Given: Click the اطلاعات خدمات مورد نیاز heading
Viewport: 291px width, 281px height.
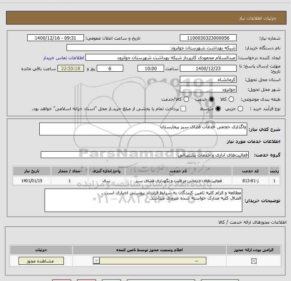Looking at the screenshot, I should click(x=253, y=141).
